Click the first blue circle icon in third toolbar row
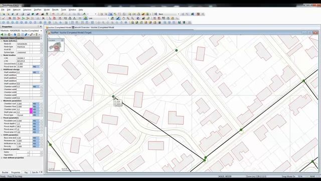 coord(4,22)
